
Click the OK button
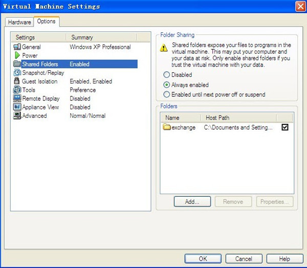[x=203, y=259]
